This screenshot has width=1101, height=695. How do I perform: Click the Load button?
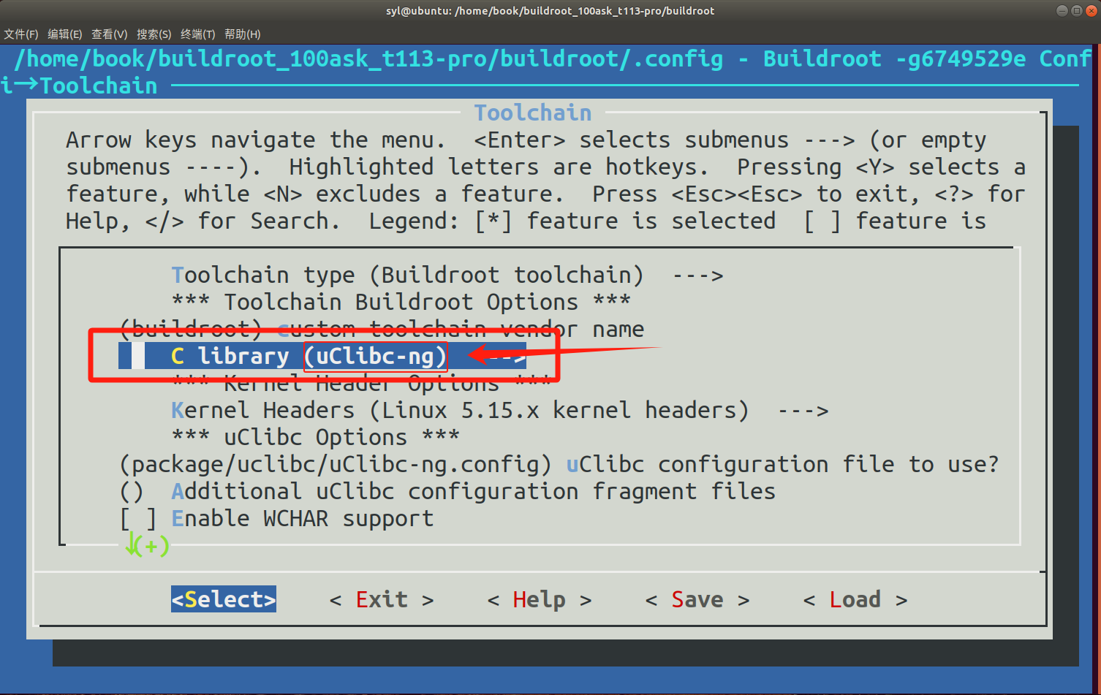[855, 600]
